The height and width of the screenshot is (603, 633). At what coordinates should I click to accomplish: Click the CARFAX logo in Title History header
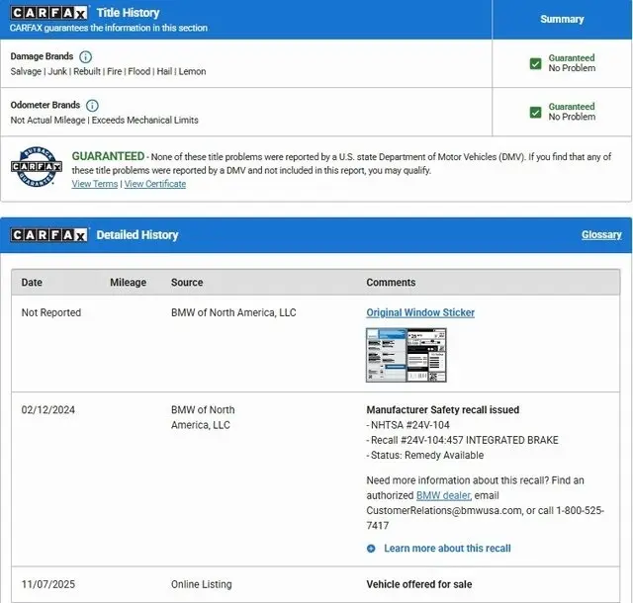pyautogui.click(x=48, y=13)
